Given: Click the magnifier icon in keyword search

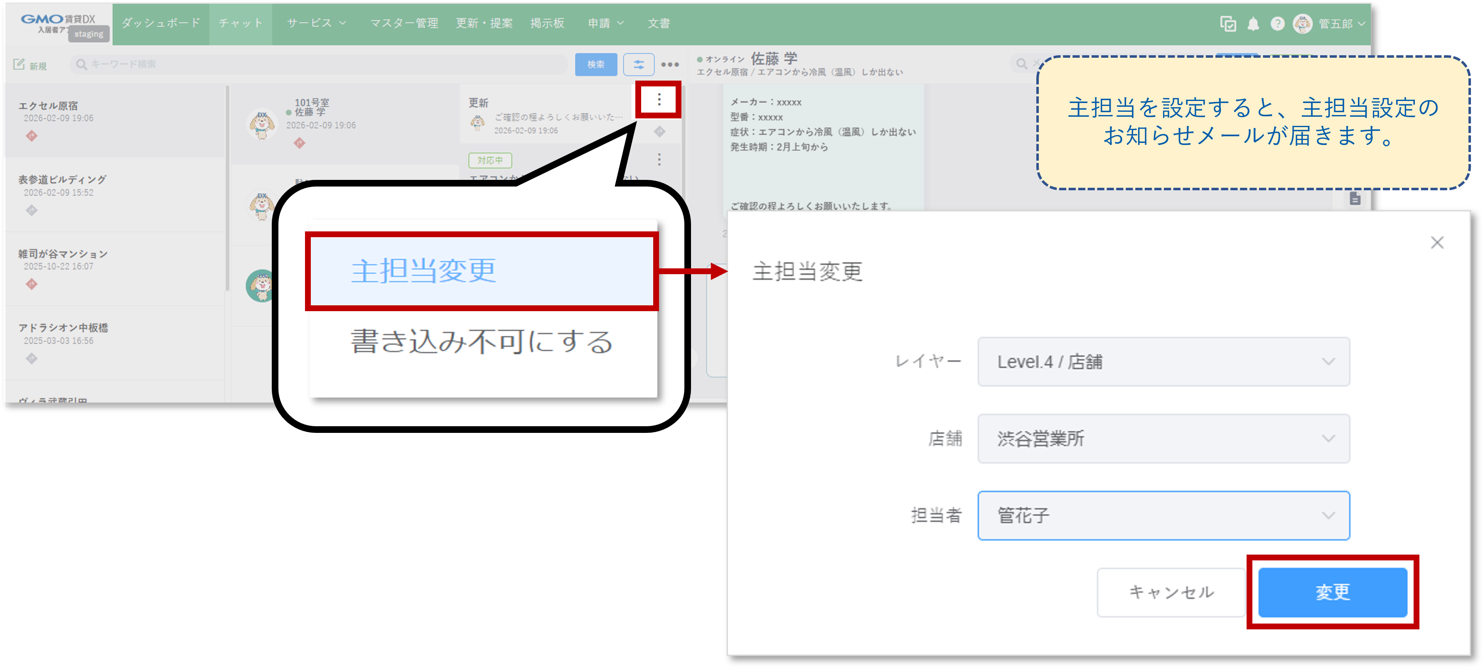Looking at the screenshot, I should (81, 64).
